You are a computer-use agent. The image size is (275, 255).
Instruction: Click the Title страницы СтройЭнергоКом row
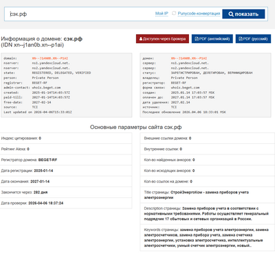pyautogui.click(x=208, y=195)
